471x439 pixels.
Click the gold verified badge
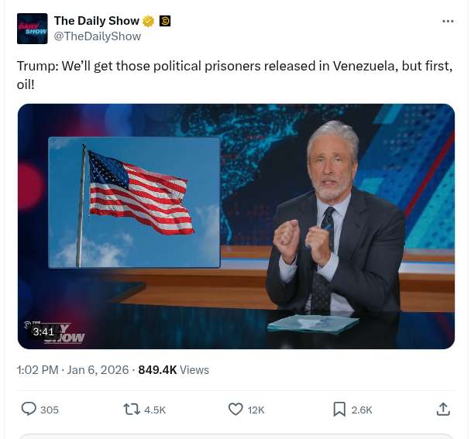click(x=148, y=21)
